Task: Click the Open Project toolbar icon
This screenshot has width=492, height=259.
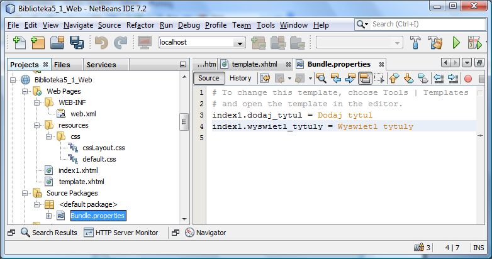Action: [57, 43]
